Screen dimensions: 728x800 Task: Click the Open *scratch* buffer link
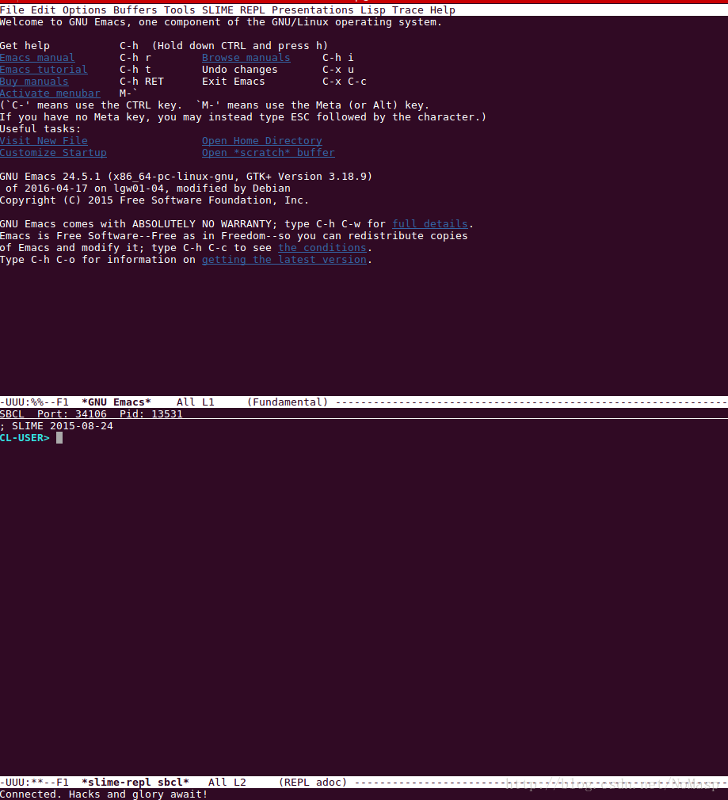coord(269,153)
